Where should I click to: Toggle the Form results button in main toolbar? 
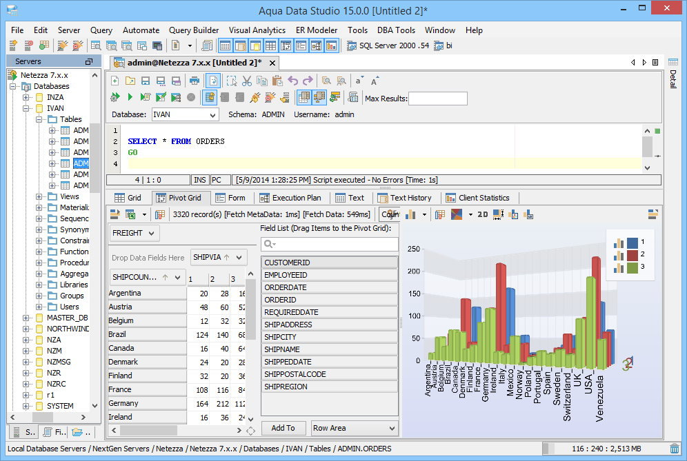tap(301, 45)
